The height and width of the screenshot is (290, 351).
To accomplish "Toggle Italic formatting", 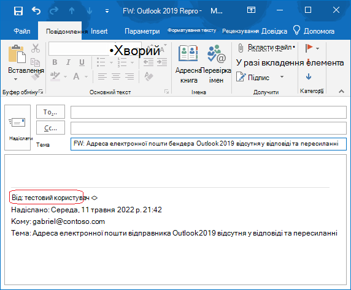I will coord(68,62).
